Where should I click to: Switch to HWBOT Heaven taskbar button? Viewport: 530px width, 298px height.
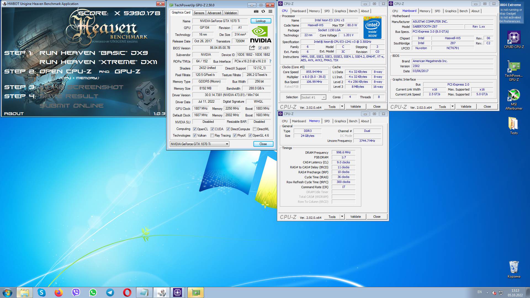click(161, 292)
